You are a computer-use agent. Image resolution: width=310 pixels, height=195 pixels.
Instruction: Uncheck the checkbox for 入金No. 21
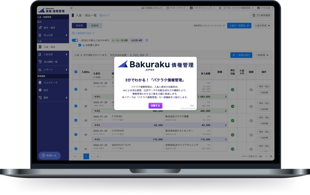(76, 149)
